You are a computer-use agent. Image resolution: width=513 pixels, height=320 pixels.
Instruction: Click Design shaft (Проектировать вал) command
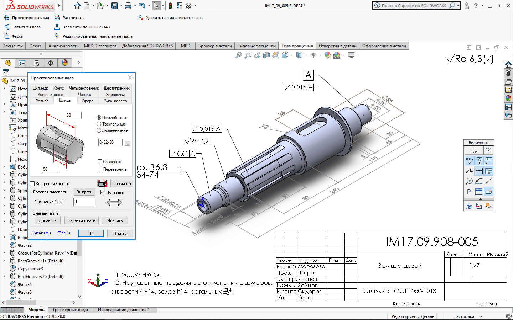pyautogui.click(x=26, y=18)
